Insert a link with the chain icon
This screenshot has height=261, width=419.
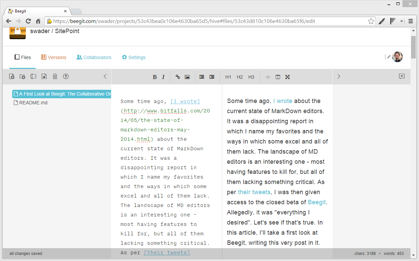coord(177,77)
